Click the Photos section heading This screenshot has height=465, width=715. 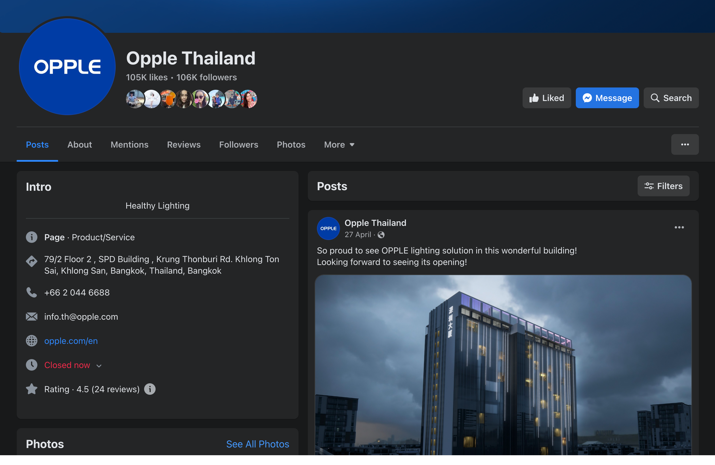click(x=45, y=444)
